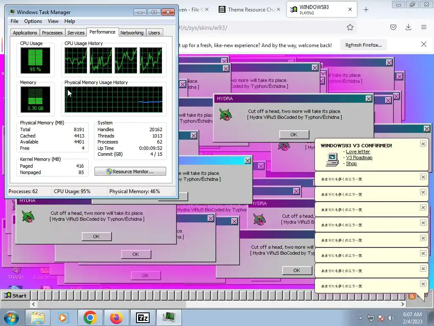
Task: Click the volume speaker tray icon
Action: (x=391, y=318)
